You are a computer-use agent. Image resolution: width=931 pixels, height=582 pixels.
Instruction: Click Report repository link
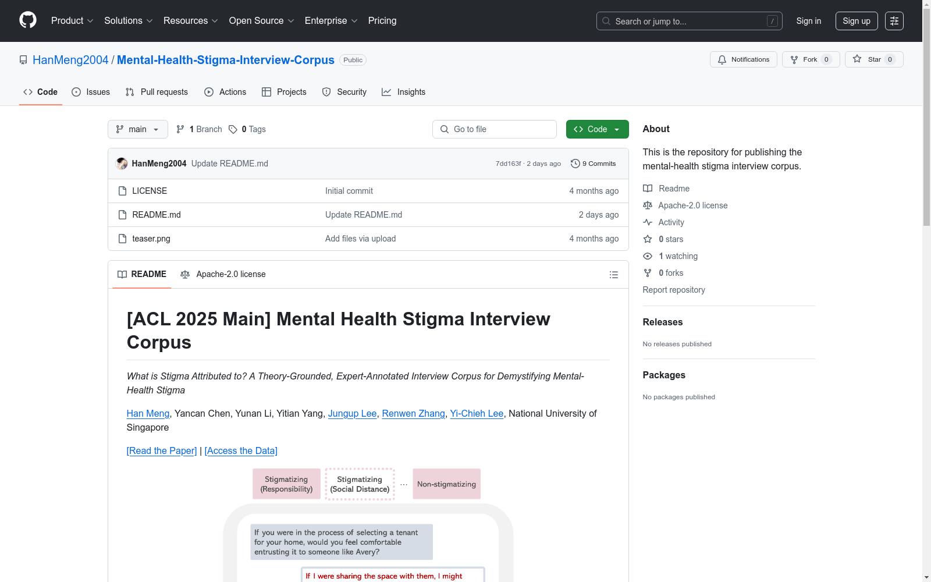(674, 290)
